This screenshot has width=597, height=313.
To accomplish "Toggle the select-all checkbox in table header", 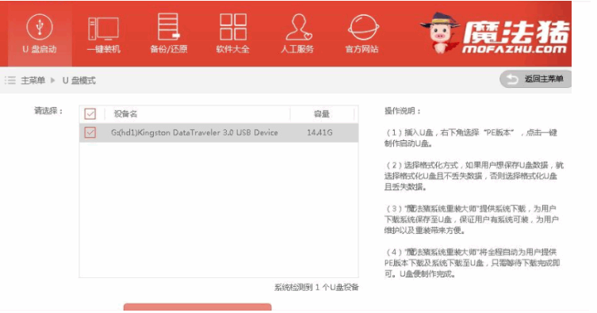I will [x=90, y=114].
